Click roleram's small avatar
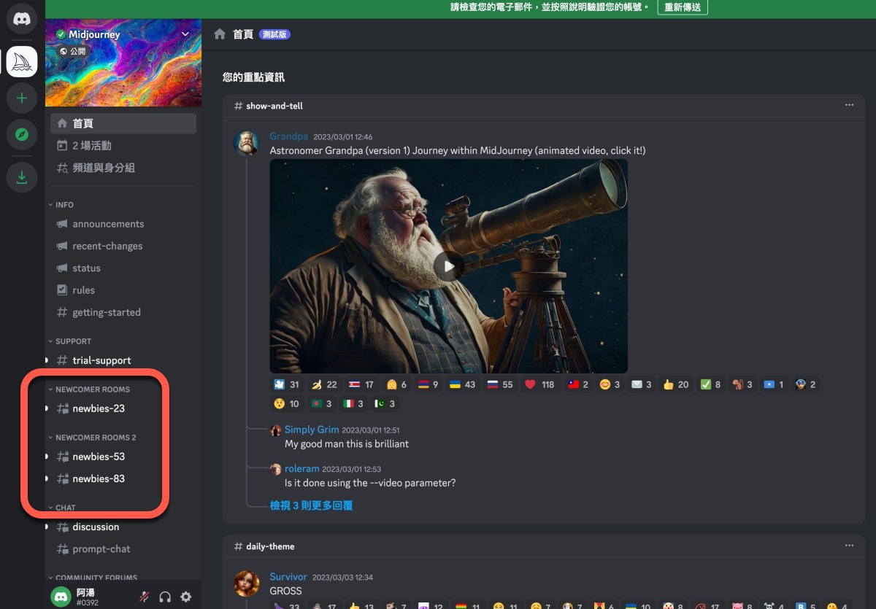Screen dimensions: 876x609 (276, 469)
